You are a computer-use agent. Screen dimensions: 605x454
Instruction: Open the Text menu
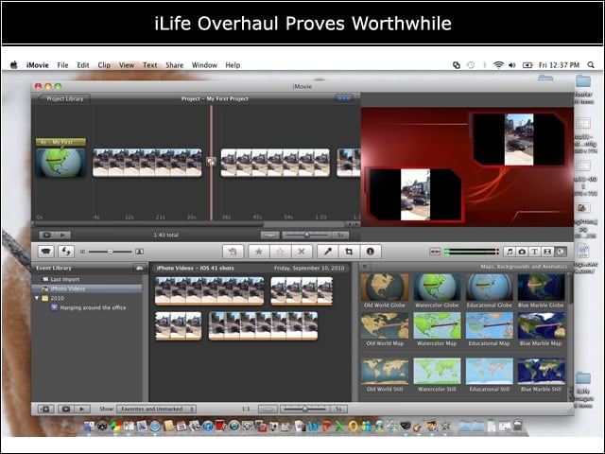(x=149, y=65)
